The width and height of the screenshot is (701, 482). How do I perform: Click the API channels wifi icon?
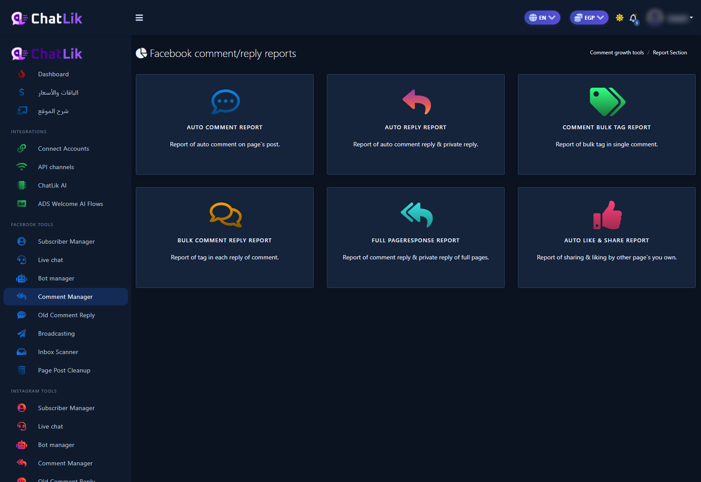coord(21,167)
